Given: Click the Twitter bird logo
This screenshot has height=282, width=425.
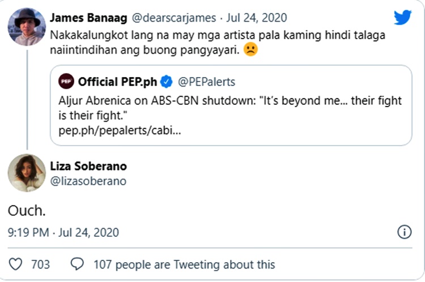Looking at the screenshot, I should (402, 18).
